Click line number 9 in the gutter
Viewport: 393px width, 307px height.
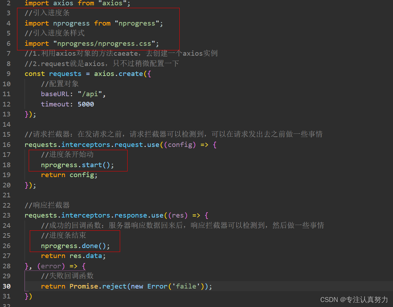pos(9,74)
